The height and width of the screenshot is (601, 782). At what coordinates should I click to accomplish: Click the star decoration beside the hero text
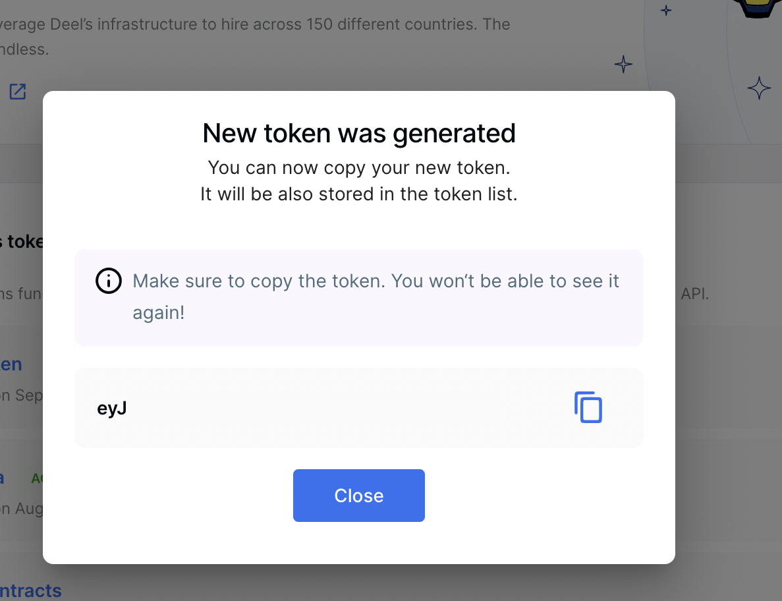point(623,65)
